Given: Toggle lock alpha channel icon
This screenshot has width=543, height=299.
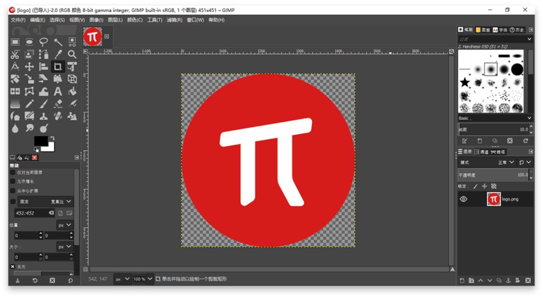Looking at the screenshot, I should point(494,186).
